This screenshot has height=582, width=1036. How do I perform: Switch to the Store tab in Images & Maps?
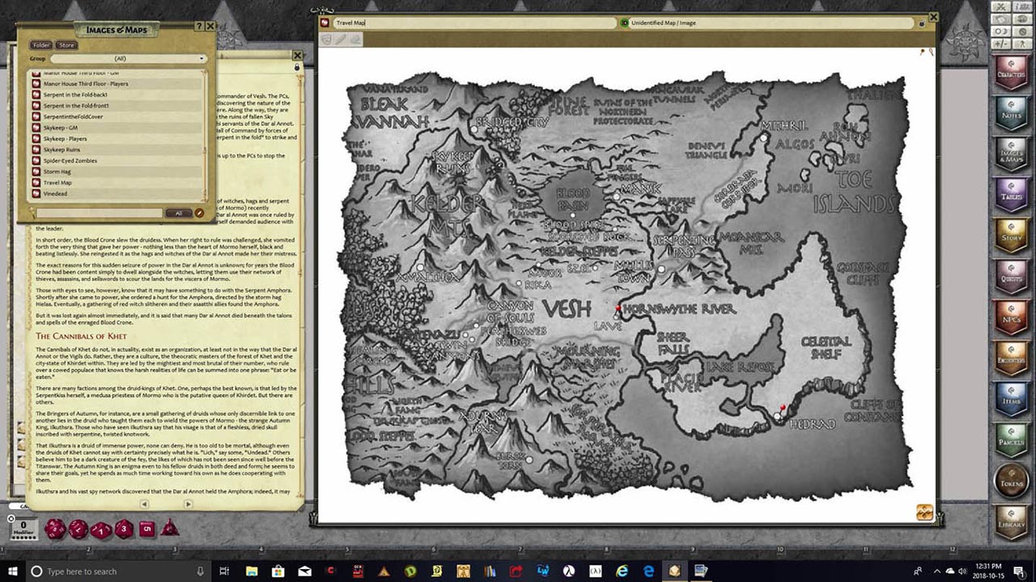point(66,44)
